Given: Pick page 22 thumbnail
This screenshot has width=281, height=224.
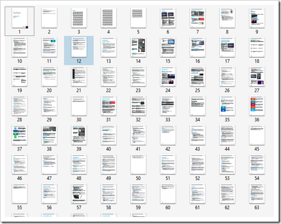Looking at the screenshot, I should click(x=108, y=76).
